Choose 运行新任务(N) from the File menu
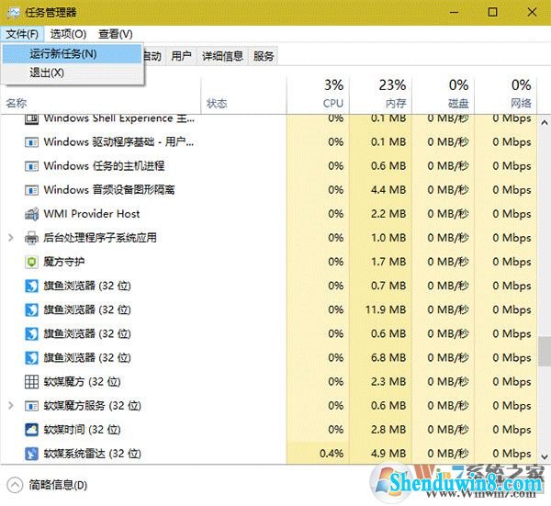The image size is (551, 506). click(73, 54)
